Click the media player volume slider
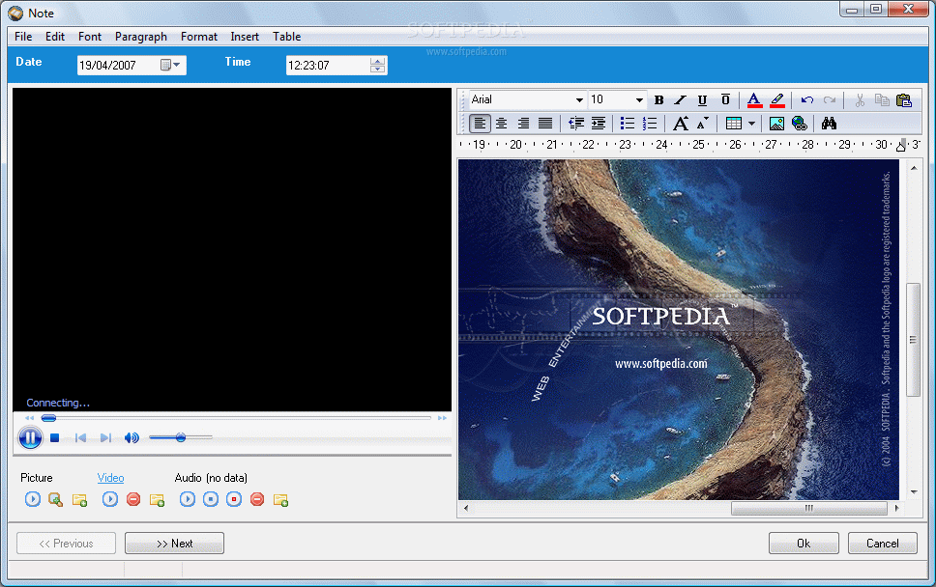This screenshot has width=936, height=587. [x=180, y=437]
